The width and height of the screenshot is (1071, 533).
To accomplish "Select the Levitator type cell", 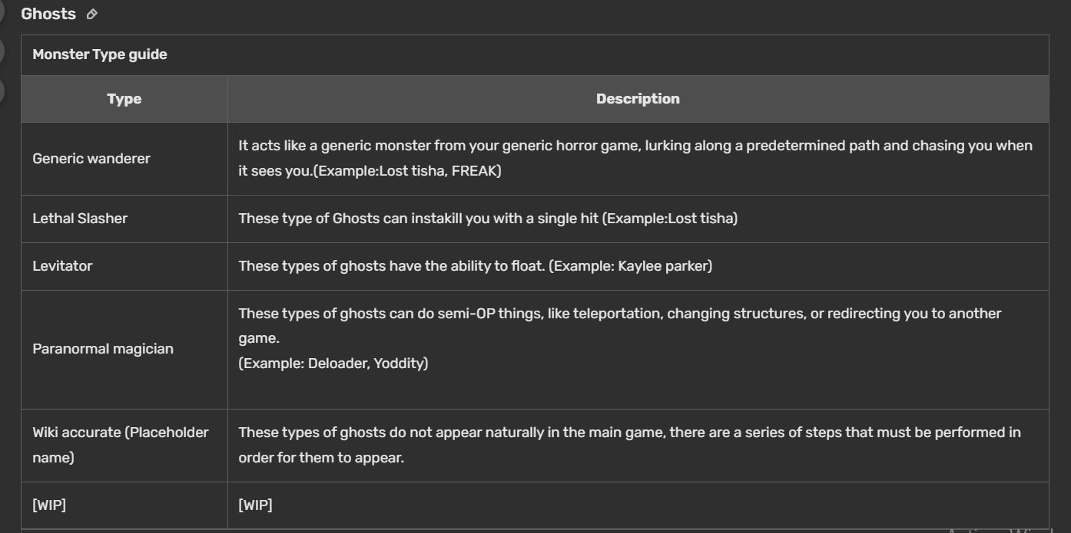I will tap(62, 266).
